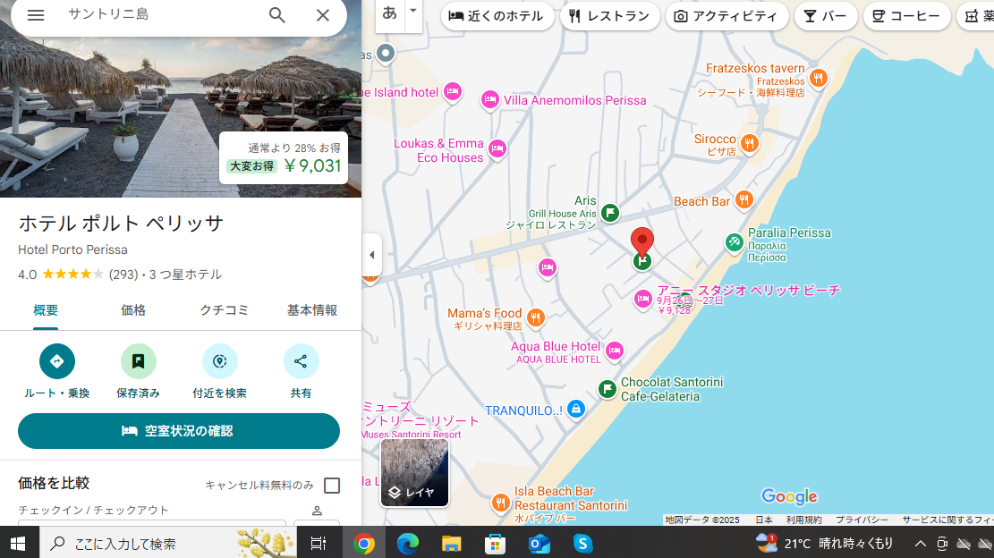Select the レストラン filter chip

point(610,16)
